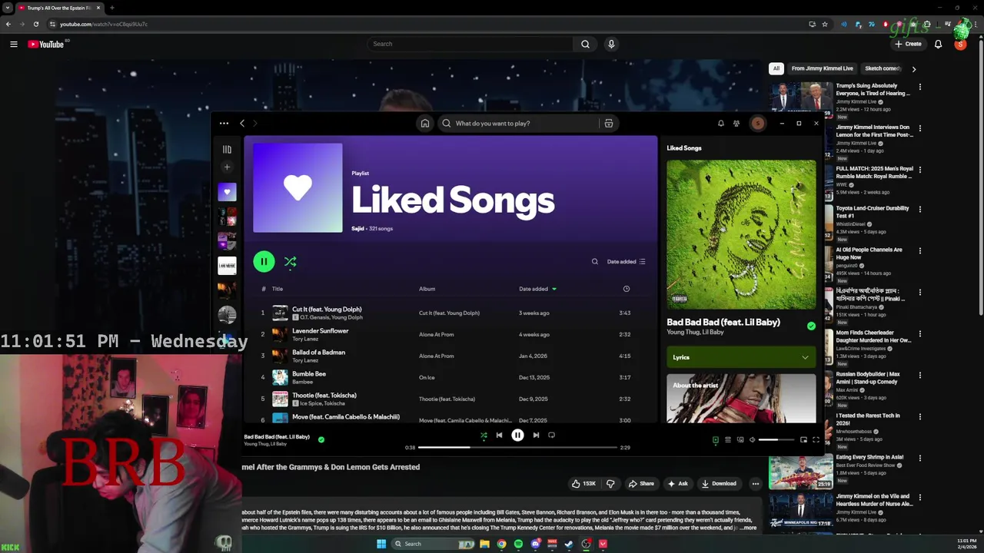This screenshot has width=984, height=553.
Task: Open YouTube Create button
Action: tap(908, 44)
